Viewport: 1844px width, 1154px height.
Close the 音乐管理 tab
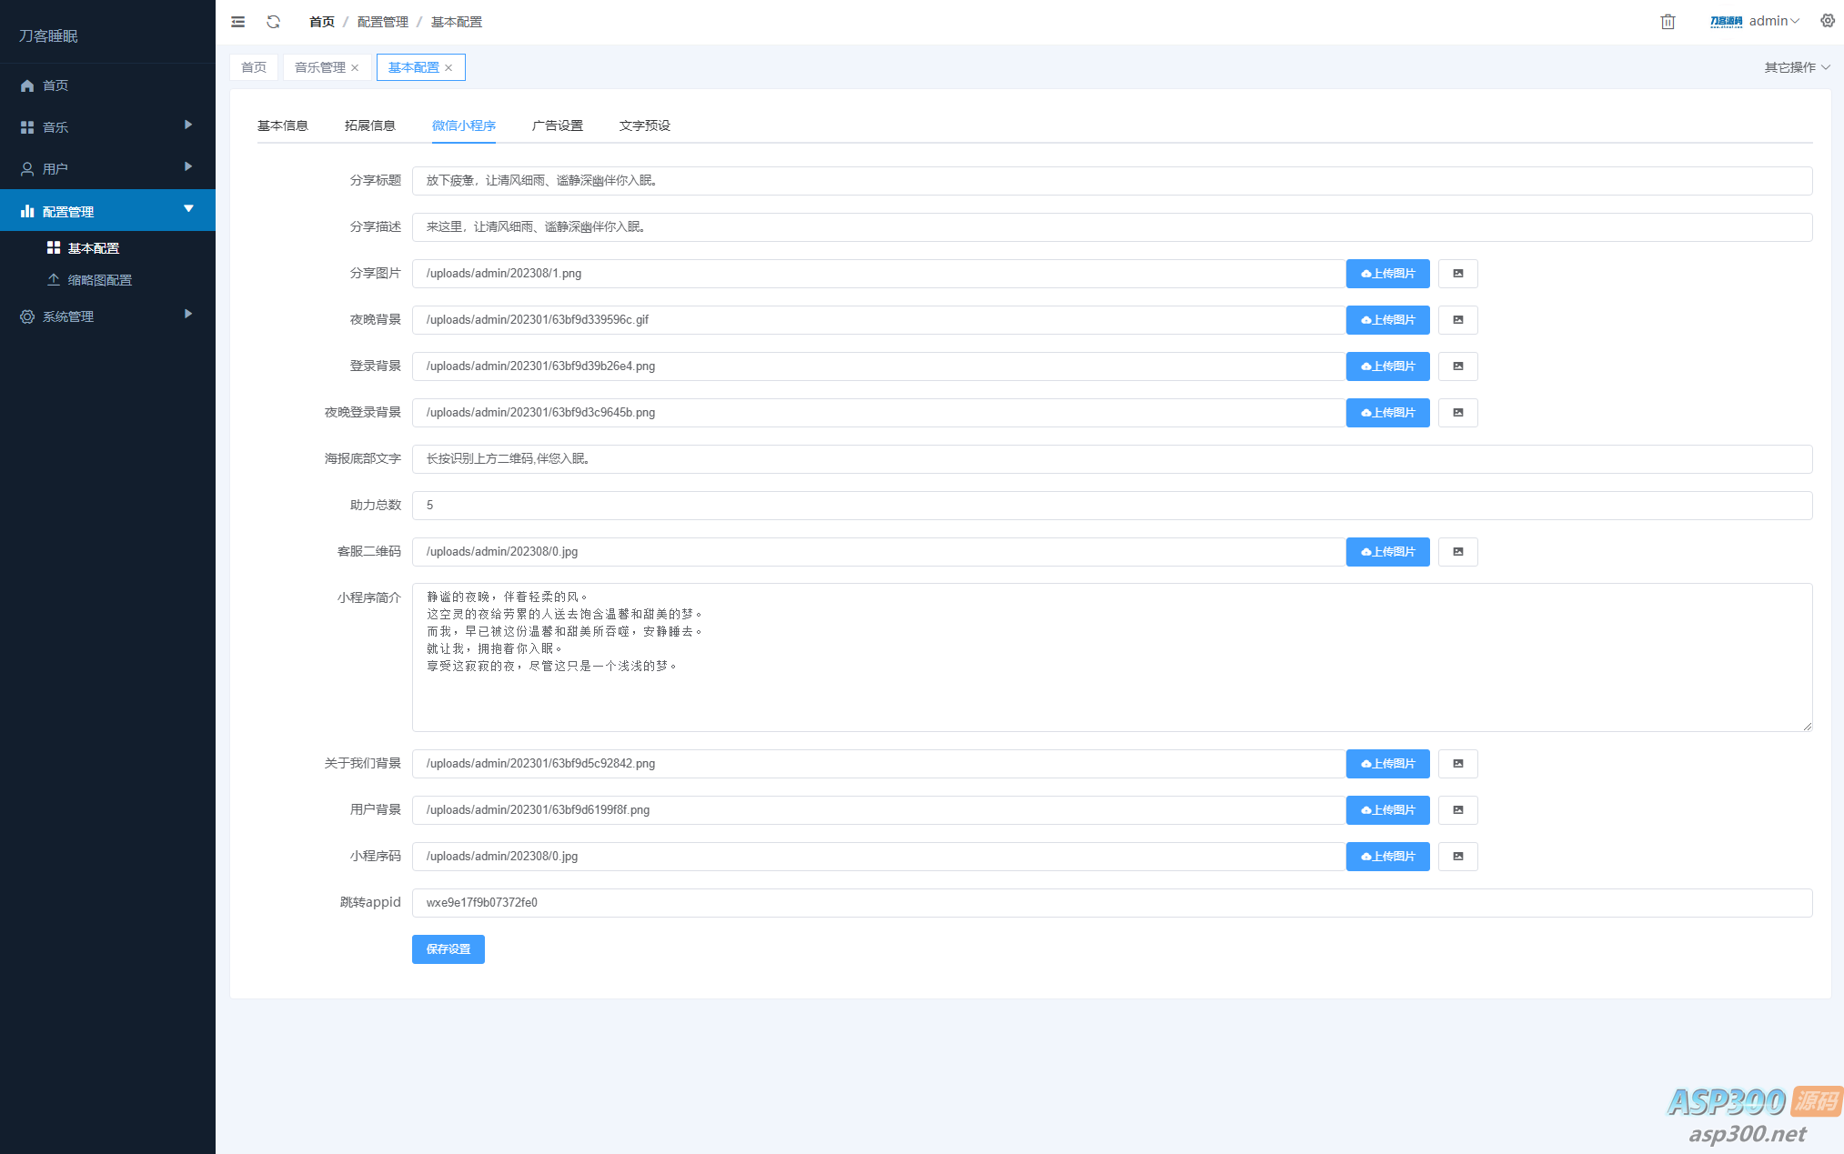pyautogui.click(x=355, y=68)
